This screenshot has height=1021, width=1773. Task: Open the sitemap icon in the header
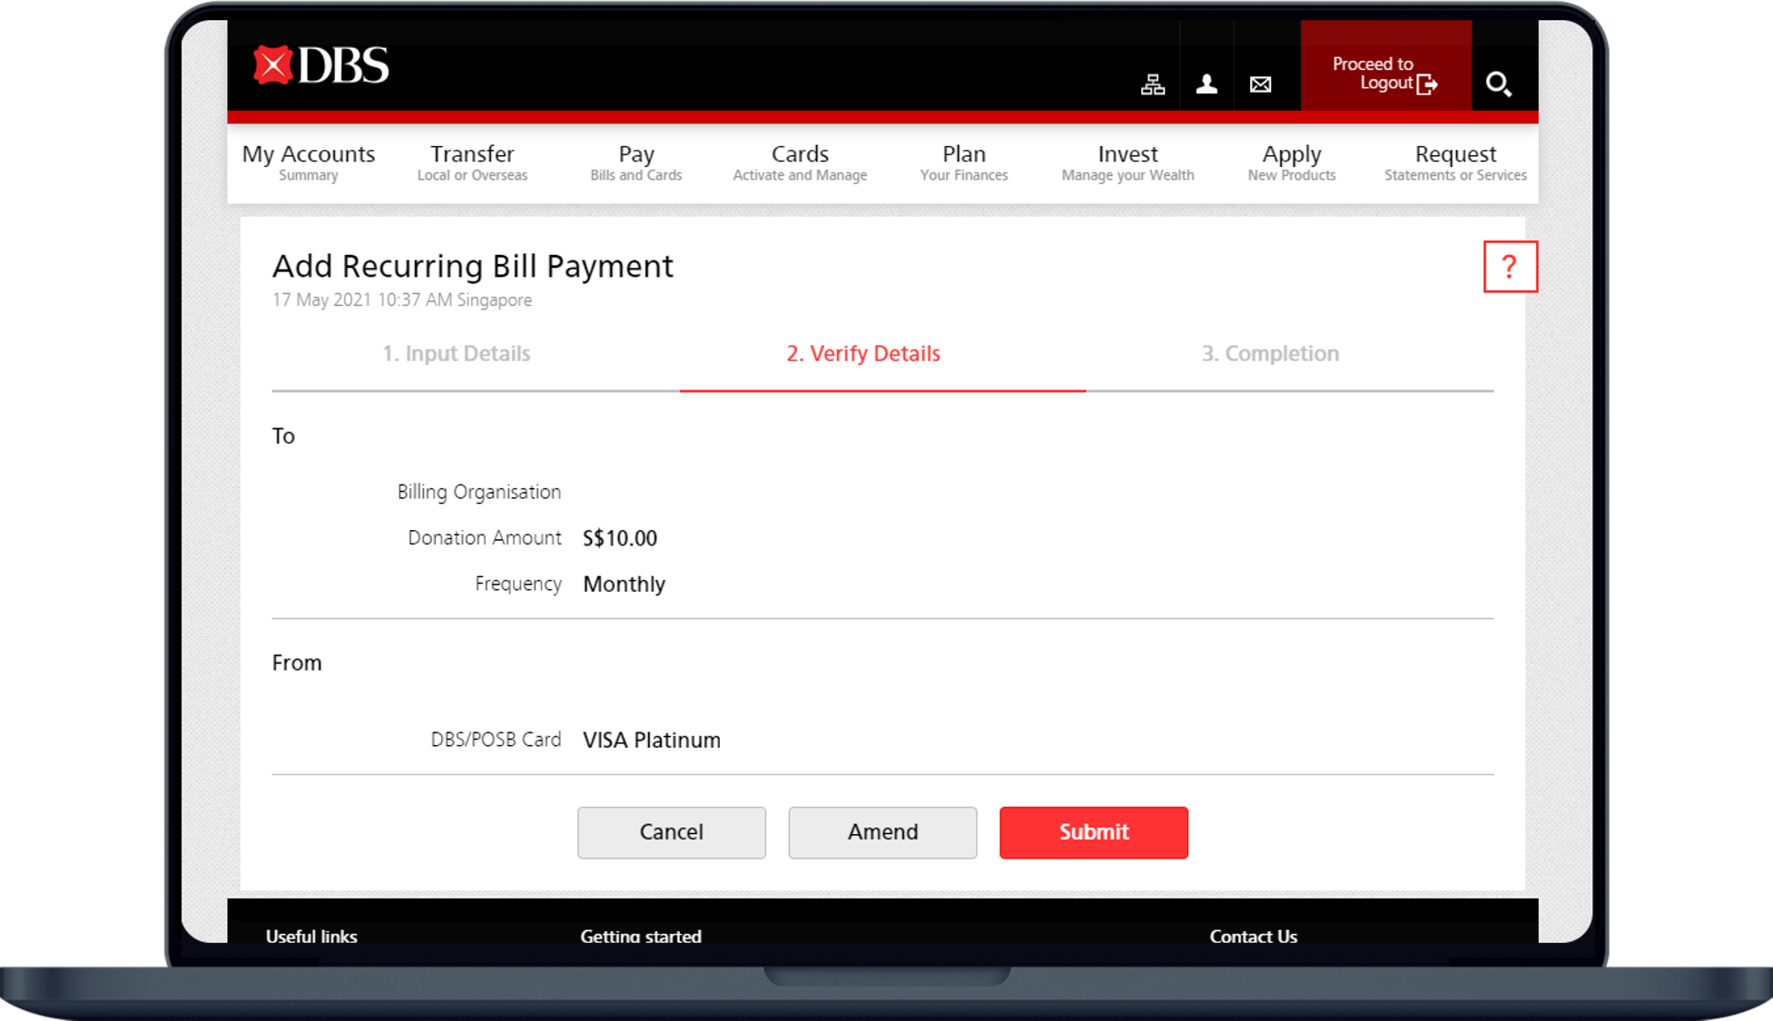[x=1152, y=83]
